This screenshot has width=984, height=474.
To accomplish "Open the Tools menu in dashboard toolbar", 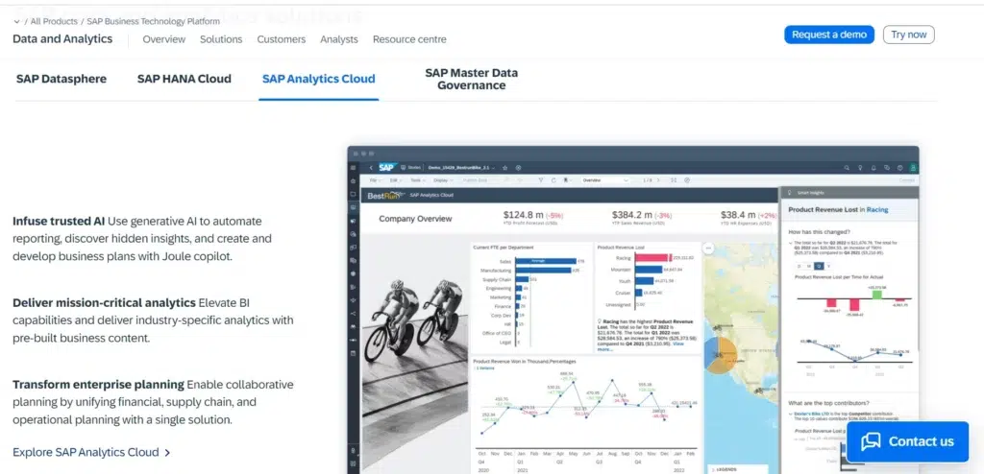I will pos(417,180).
